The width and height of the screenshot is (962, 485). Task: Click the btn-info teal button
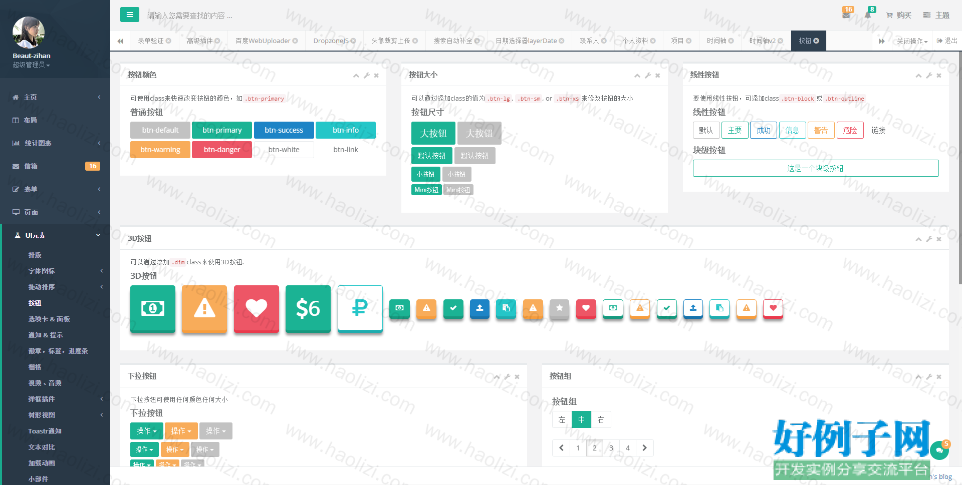coord(346,130)
